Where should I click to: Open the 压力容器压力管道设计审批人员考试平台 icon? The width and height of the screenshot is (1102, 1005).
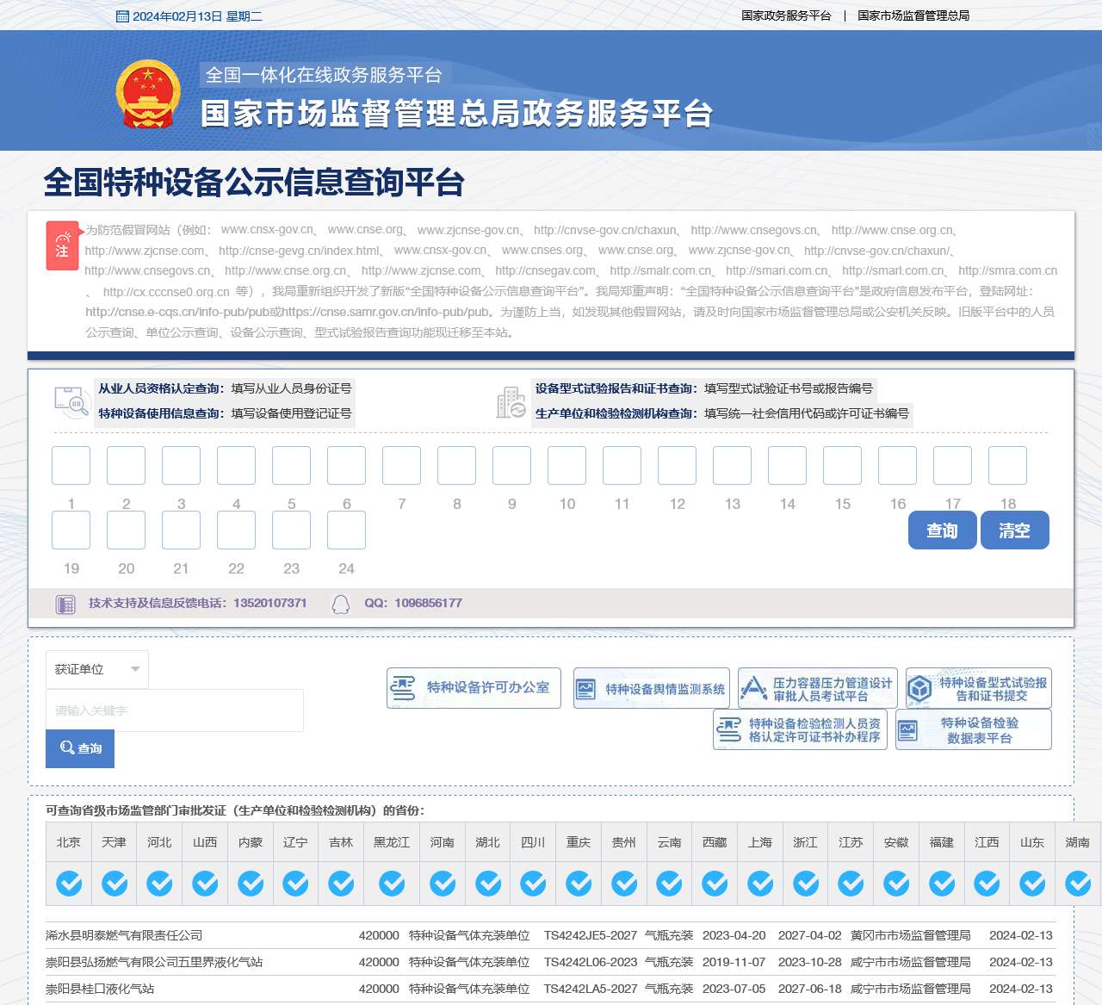pyautogui.click(x=816, y=687)
